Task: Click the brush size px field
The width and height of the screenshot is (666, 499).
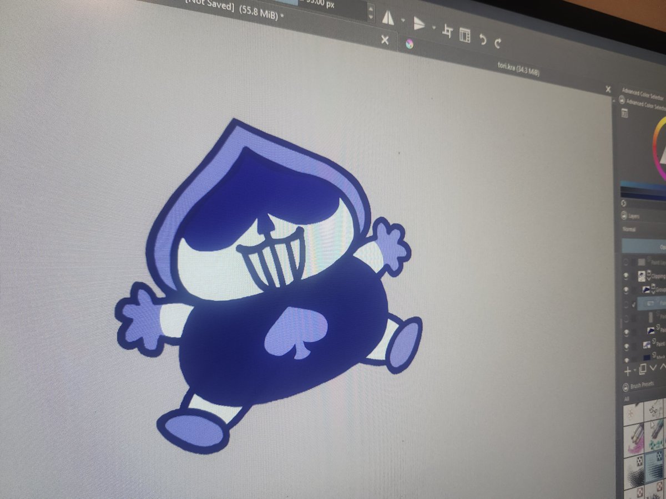Action: pyautogui.click(x=327, y=7)
